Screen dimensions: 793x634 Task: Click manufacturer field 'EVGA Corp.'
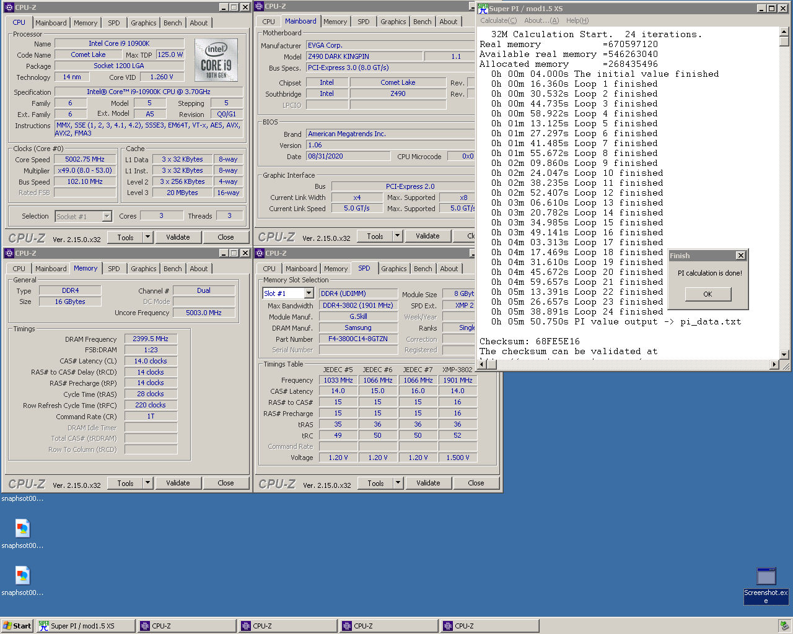click(390, 45)
